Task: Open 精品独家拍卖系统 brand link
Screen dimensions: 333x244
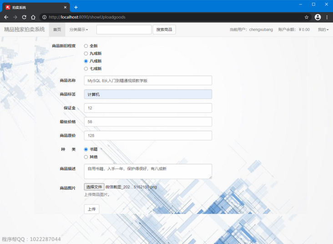Action: point(25,29)
